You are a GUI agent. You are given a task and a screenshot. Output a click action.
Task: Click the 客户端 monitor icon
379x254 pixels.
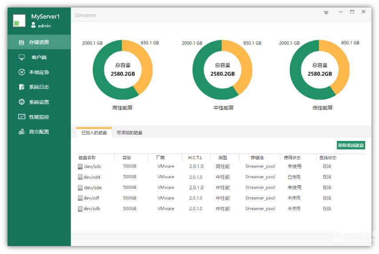click(x=21, y=57)
